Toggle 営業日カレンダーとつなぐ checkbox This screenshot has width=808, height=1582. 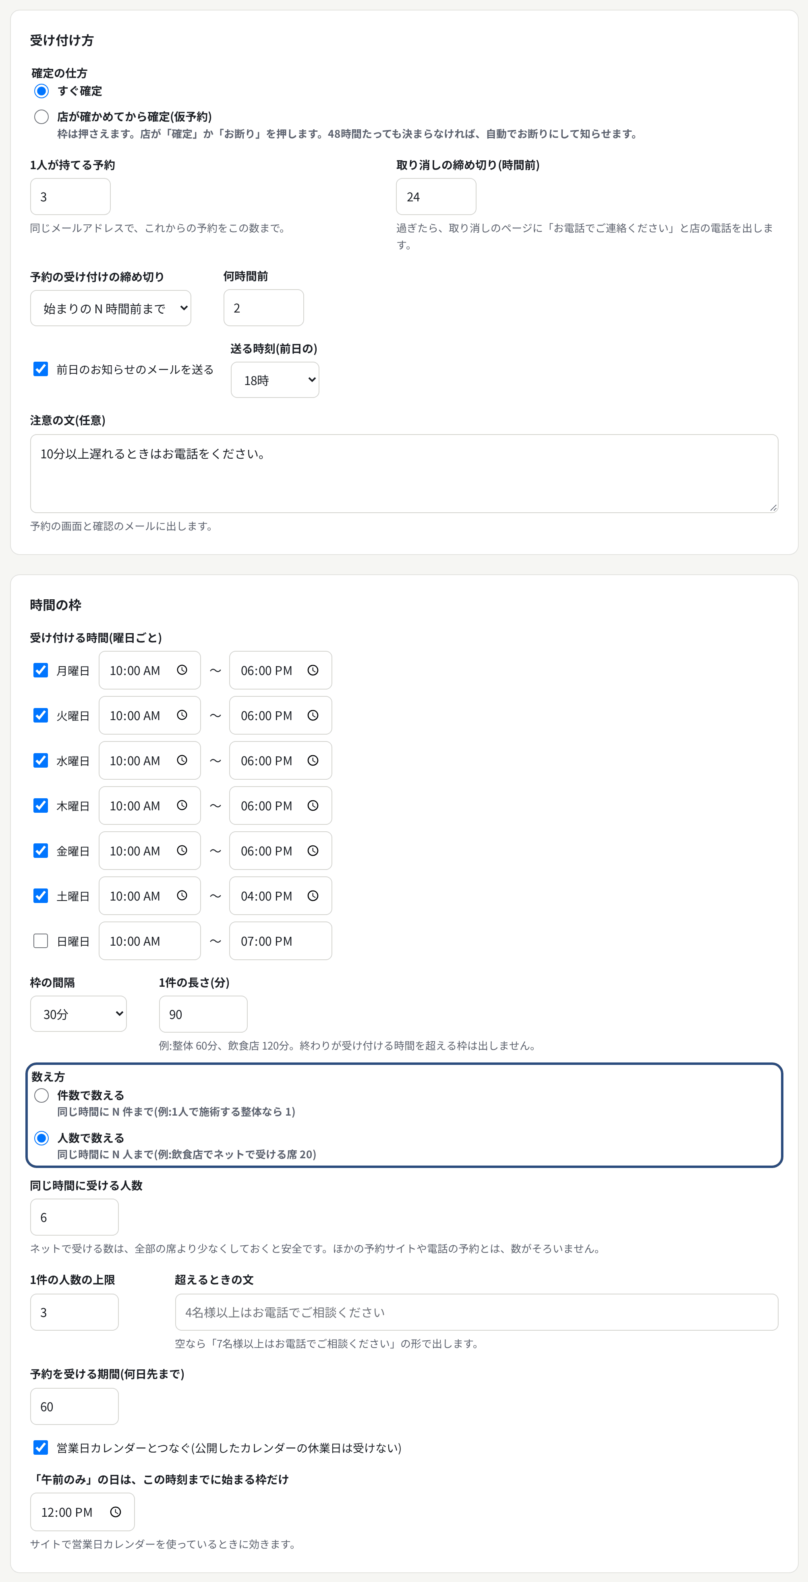(41, 1447)
